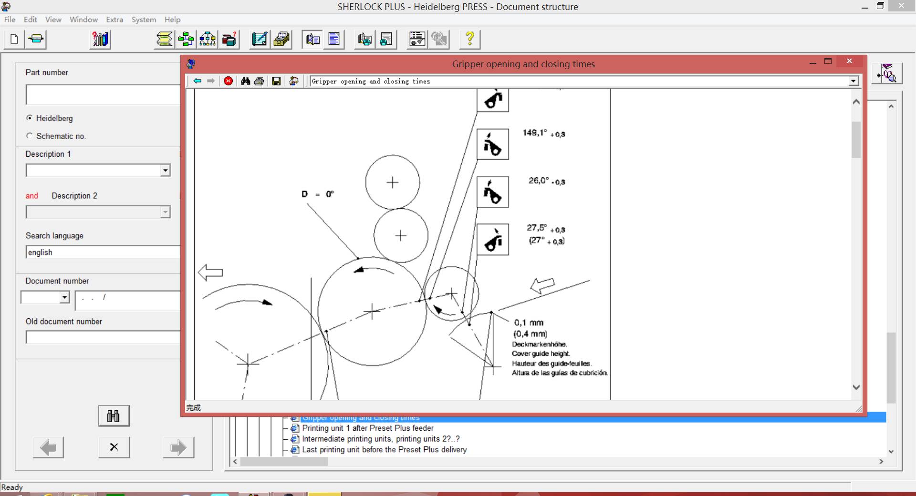Print using the printer icon in the Gripper window
This screenshot has width=916, height=496.
coord(259,81)
